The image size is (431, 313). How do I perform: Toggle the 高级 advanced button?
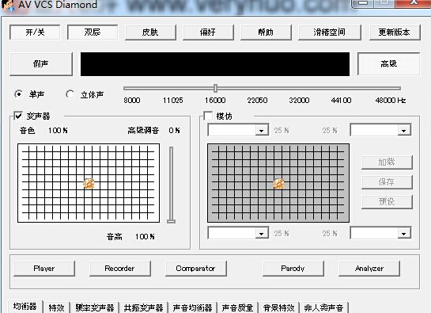(x=388, y=64)
